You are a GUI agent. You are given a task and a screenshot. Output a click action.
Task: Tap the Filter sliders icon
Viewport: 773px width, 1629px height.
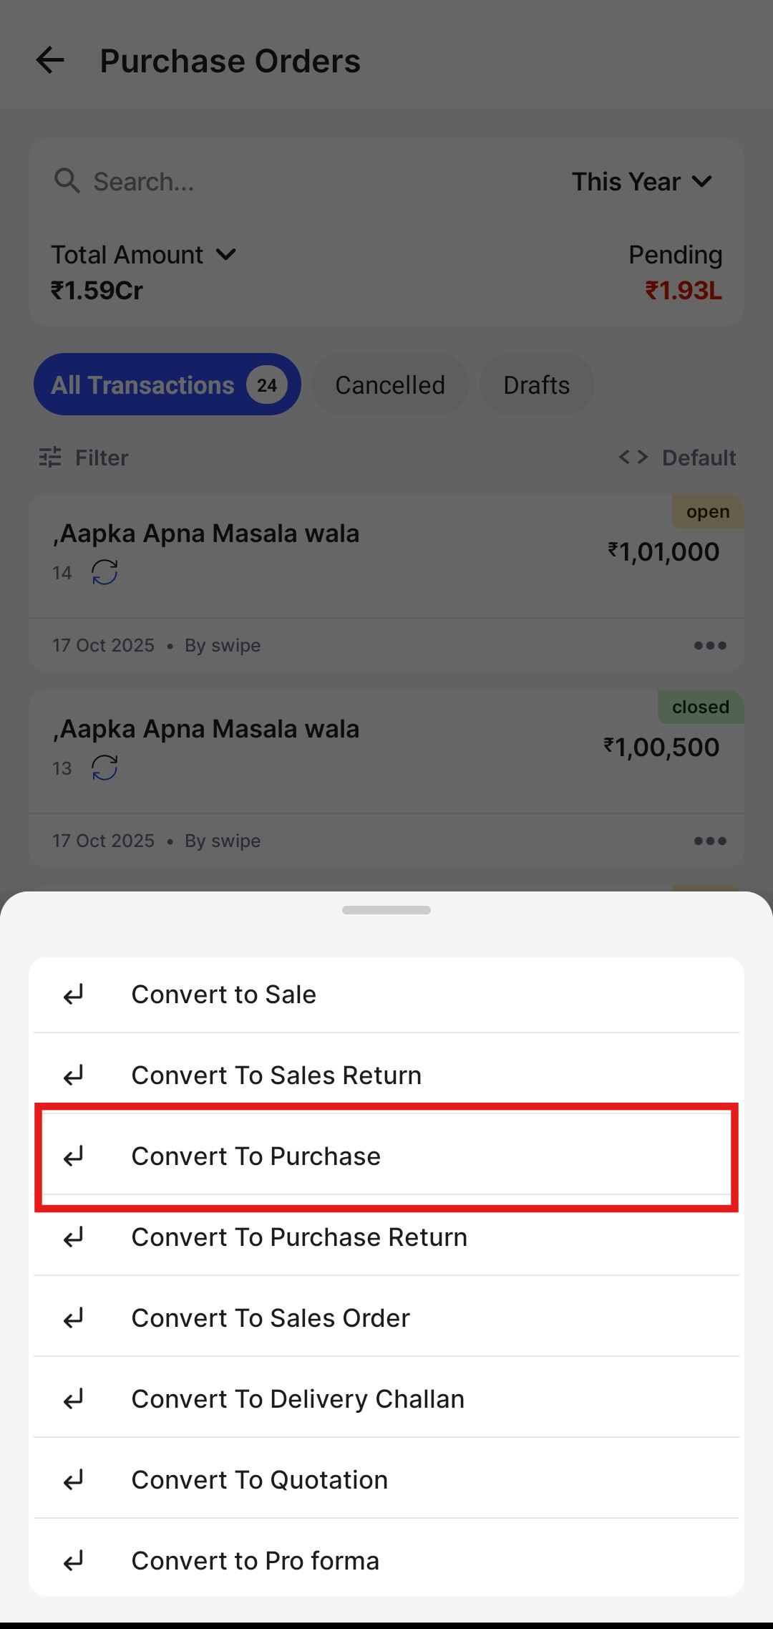pos(50,457)
